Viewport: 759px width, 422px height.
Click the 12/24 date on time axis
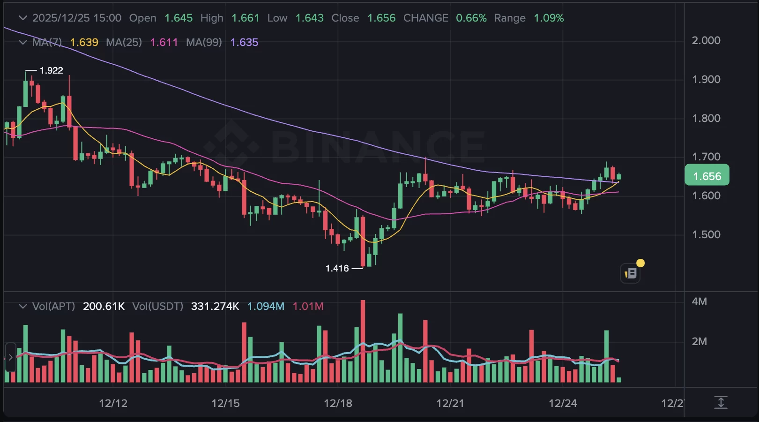[x=563, y=403]
